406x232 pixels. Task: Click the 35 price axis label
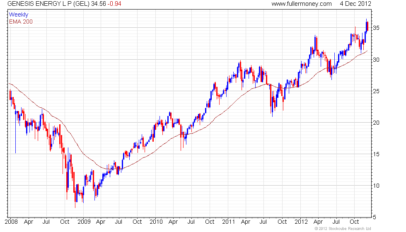point(376,28)
